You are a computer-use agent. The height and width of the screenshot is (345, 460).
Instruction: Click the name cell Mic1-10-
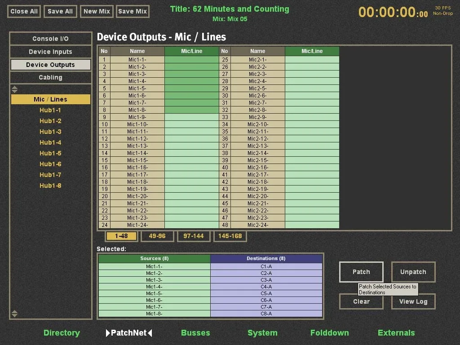(x=137, y=124)
